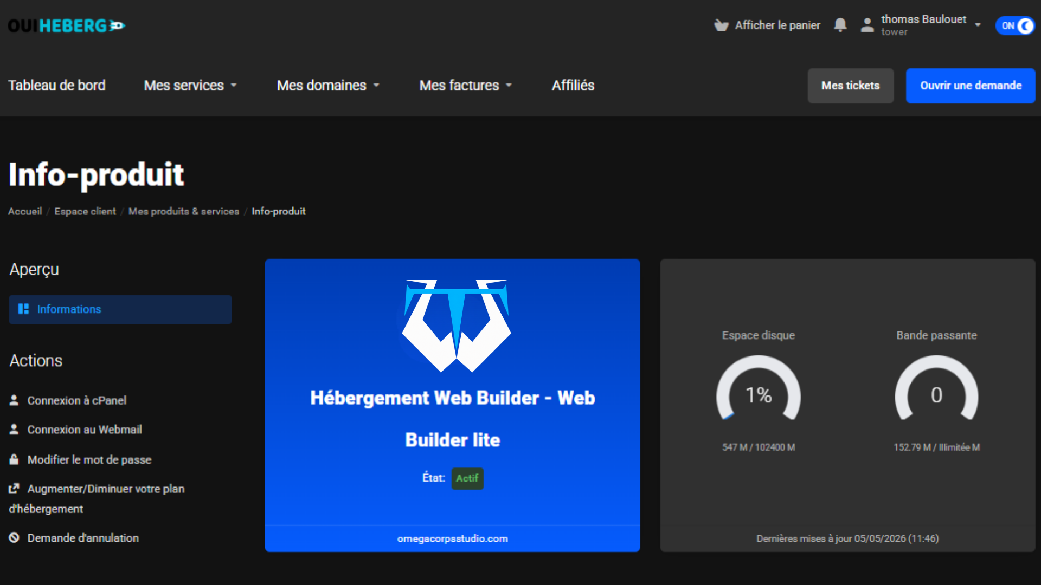Click Connexion à cPanel action

pyautogui.click(x=77, y=400)
